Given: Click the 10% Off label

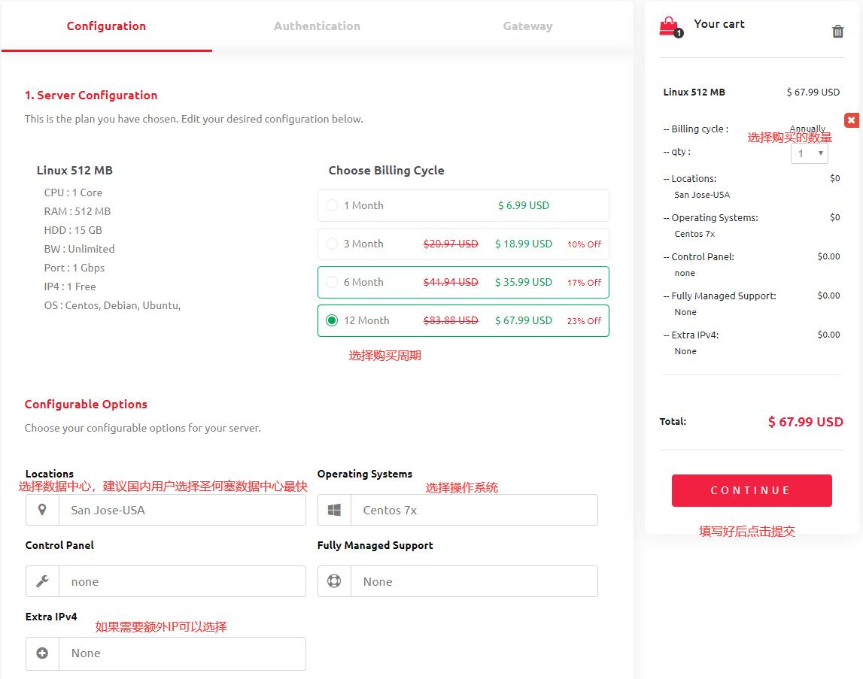Looking at the screenshot, I should 584,244.
